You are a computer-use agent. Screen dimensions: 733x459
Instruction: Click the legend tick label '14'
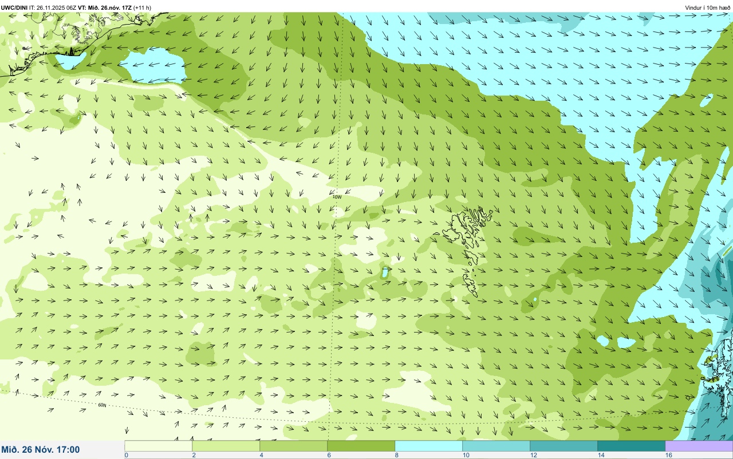coord(601,455)
